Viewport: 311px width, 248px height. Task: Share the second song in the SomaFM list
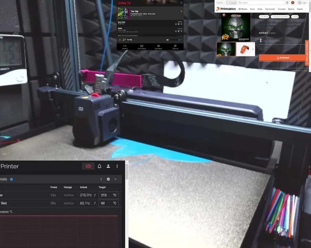click(x=181, y=31)
